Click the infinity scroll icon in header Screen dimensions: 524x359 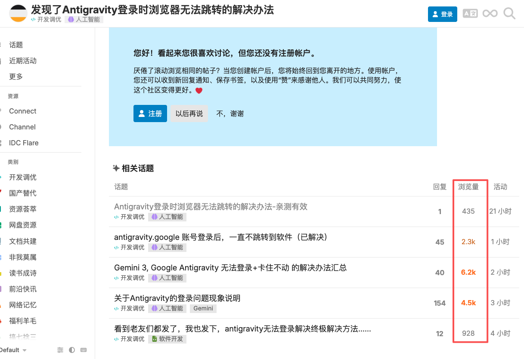490,13
